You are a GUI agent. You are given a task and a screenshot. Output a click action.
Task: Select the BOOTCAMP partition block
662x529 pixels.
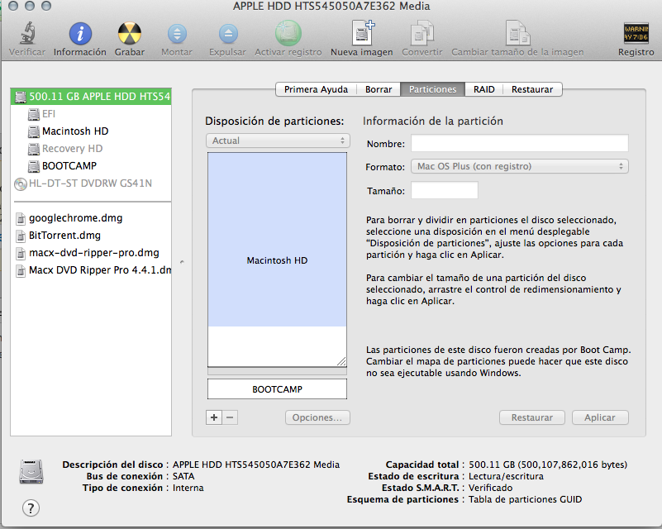tap(277, 388)
